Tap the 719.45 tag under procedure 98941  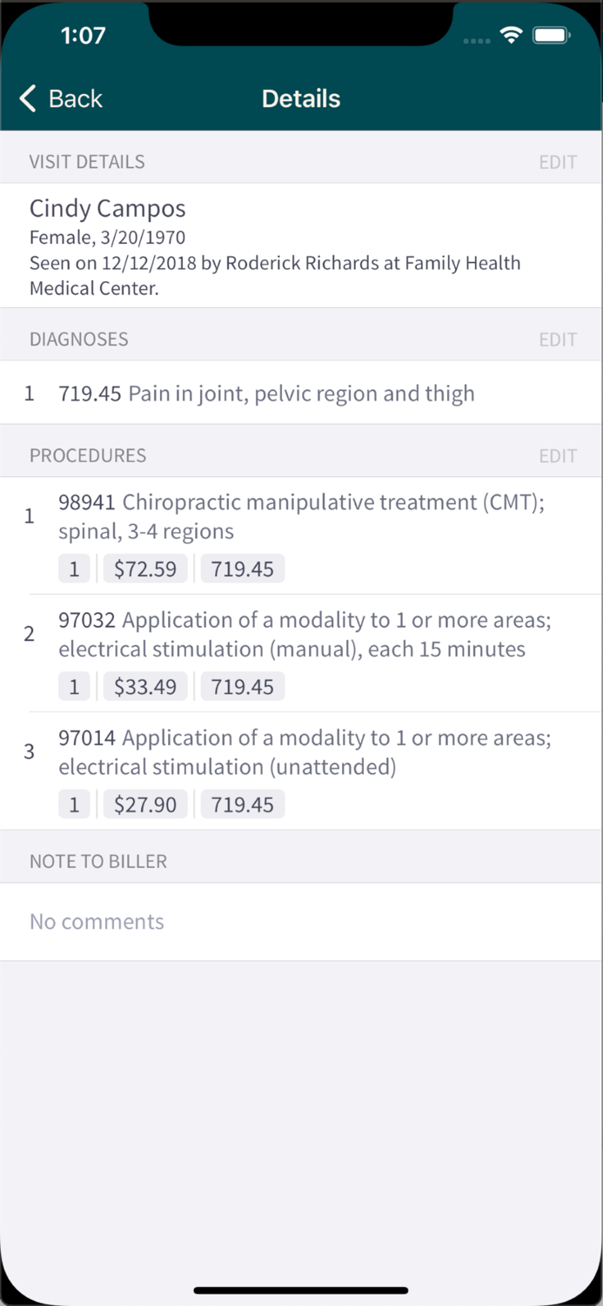click(243, 569)
